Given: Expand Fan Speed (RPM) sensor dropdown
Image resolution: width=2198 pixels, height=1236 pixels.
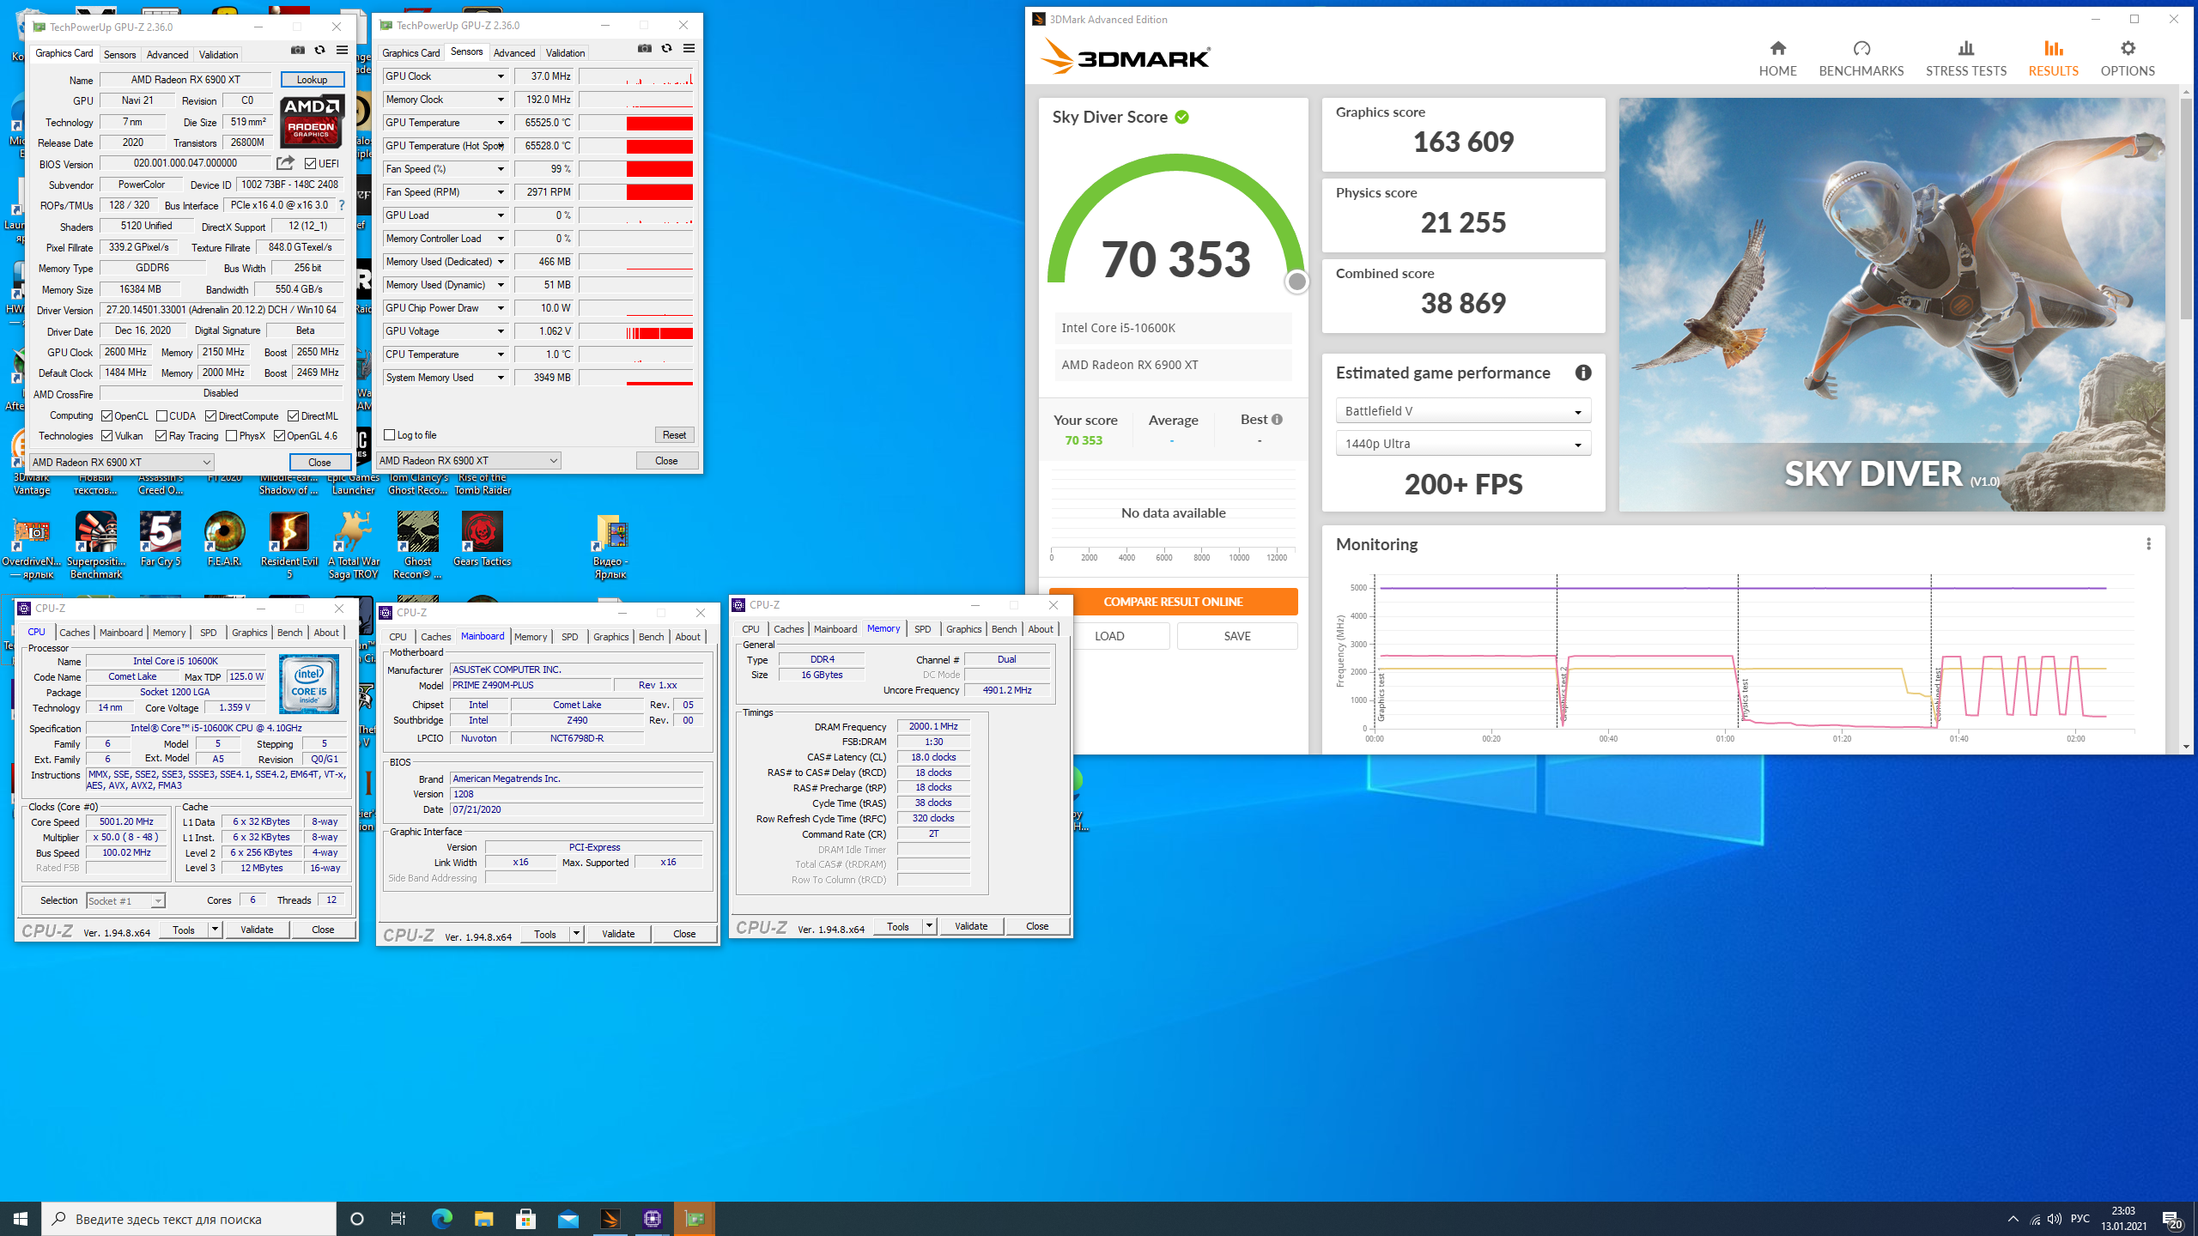Looking at the screenshot, I should (x=501, y=192).
